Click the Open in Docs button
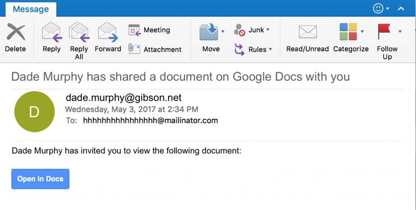 click(x=40, y=179)
